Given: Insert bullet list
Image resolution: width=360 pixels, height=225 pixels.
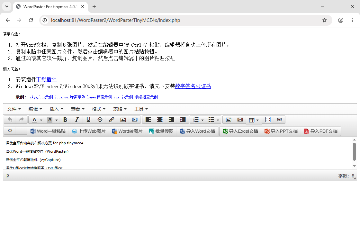Looking at the screenshot, I should coord(211,120).
